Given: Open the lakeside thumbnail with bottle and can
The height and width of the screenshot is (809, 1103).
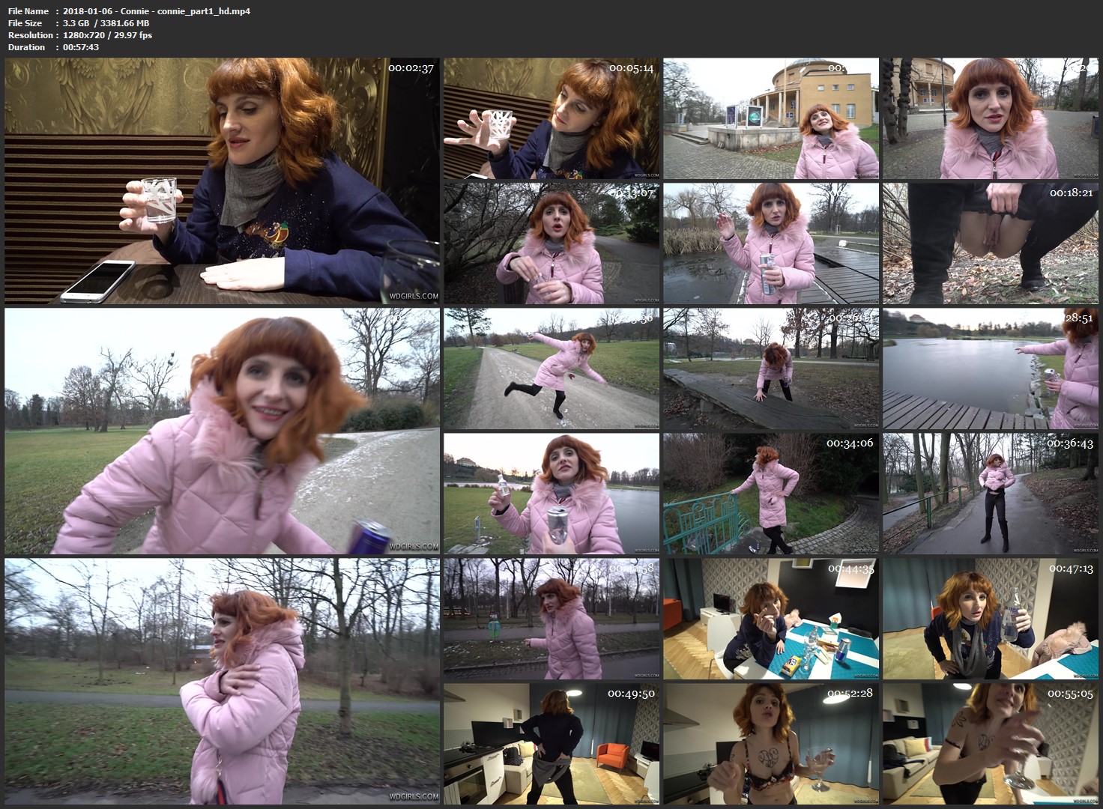Looking at the screenshot, I should pos(551,494).
